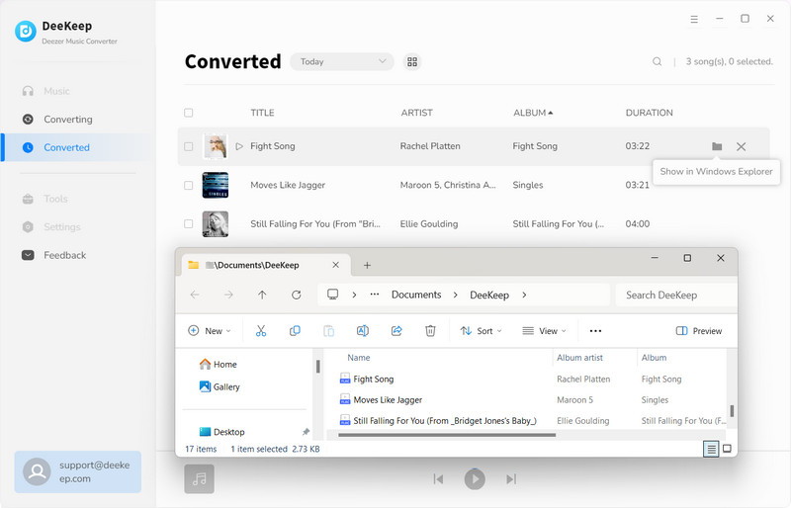Click the Copy icon in Explorer toolbar
The height and width of the screenshot is (508, 791).
(295, 331)
